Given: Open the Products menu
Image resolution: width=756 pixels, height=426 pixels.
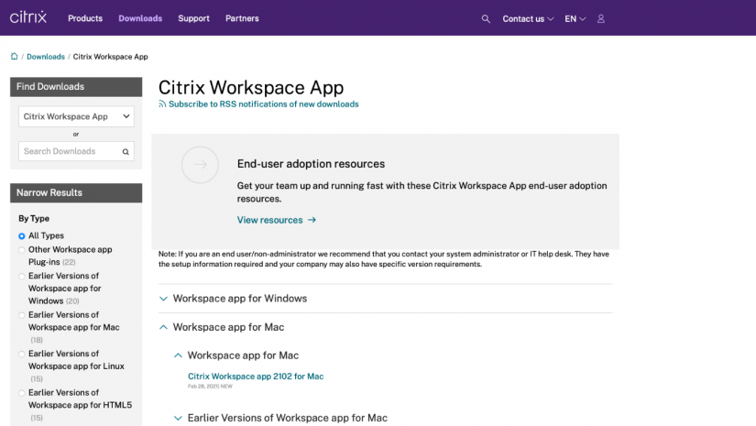Looking at the screenshot, I should click(85, 18).
